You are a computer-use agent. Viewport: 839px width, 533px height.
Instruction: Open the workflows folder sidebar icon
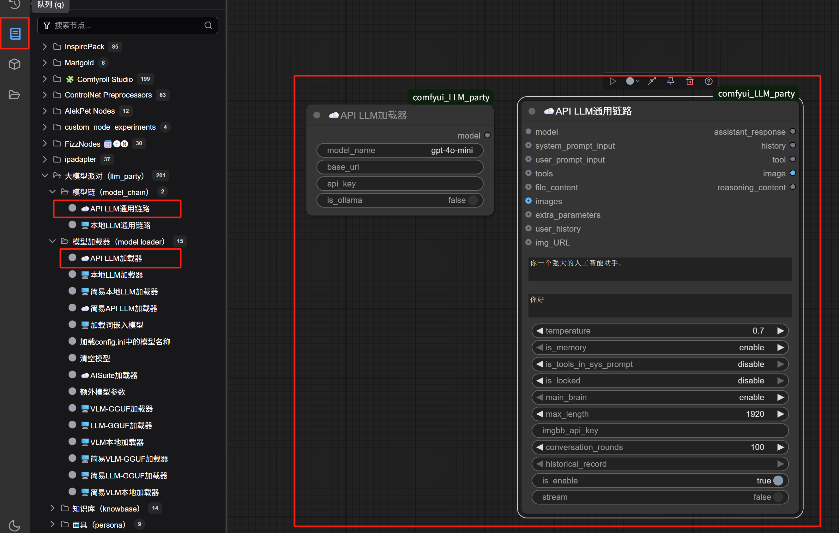(x=15, y=95)
